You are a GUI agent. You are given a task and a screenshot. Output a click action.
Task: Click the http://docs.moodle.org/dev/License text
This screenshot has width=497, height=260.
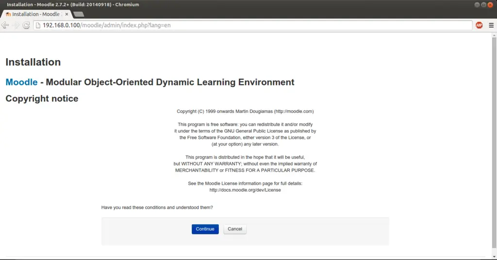[245, 190]
